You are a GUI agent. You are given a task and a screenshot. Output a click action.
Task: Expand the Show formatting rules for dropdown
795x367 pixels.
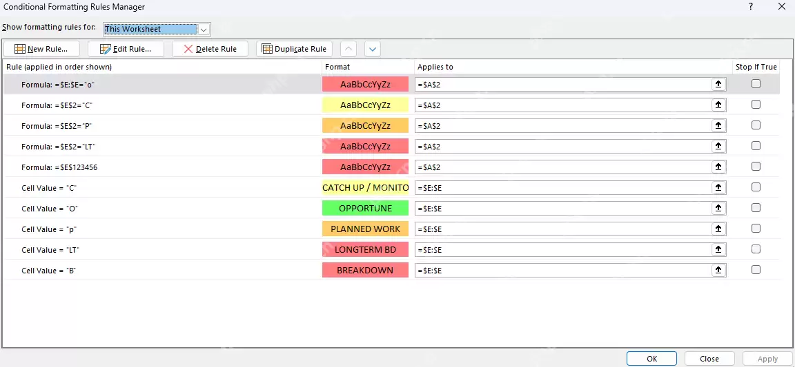(204, 30)
